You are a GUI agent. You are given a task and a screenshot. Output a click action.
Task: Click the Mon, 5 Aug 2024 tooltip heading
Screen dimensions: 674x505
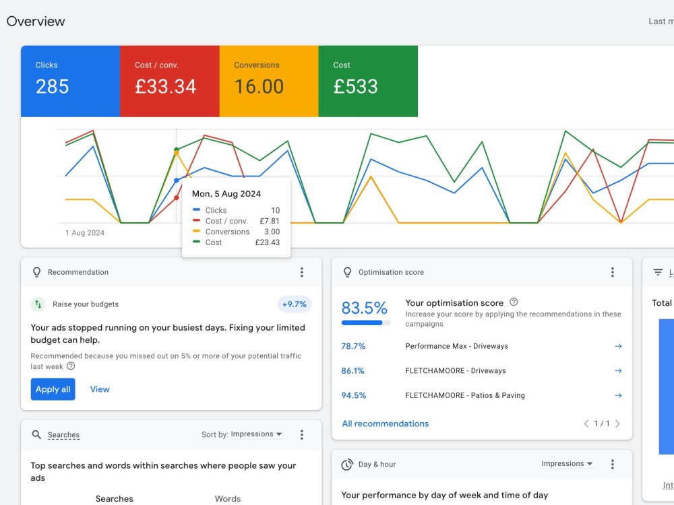(226, 194)
